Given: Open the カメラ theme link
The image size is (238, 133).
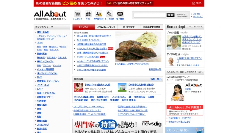Looking at the screenshot, I should click(x=40, y=77).
